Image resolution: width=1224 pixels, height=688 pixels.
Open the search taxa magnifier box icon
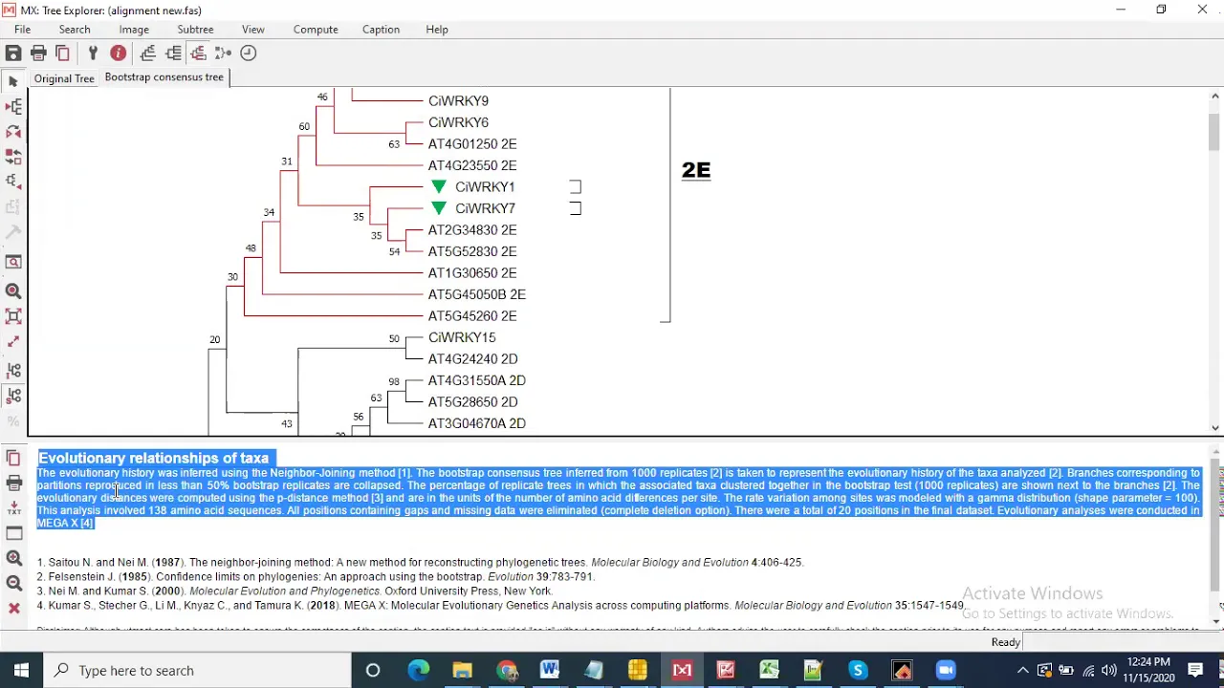tap(13, 263)
